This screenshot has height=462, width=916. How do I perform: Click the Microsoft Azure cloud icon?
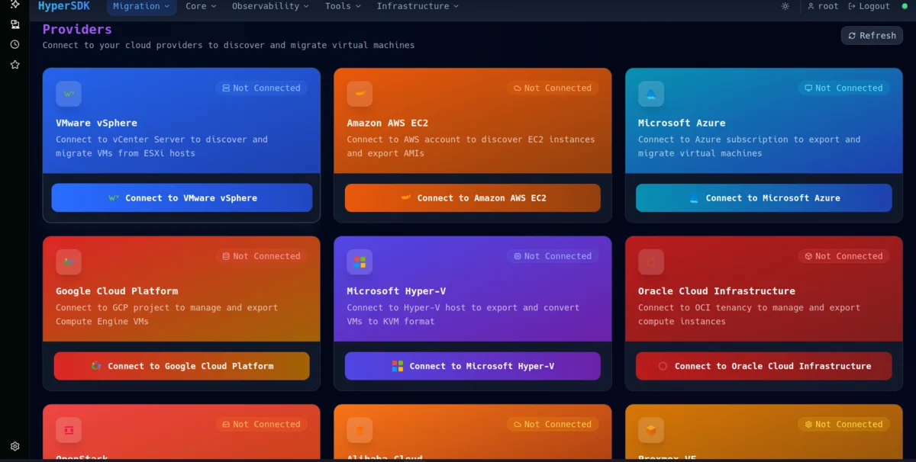pyautogui.click(x=650, y=93)
